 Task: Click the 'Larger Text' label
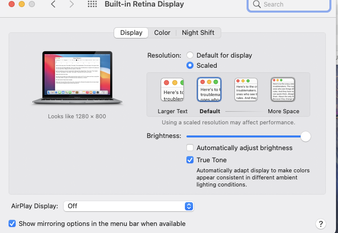[x=172, y=111]
